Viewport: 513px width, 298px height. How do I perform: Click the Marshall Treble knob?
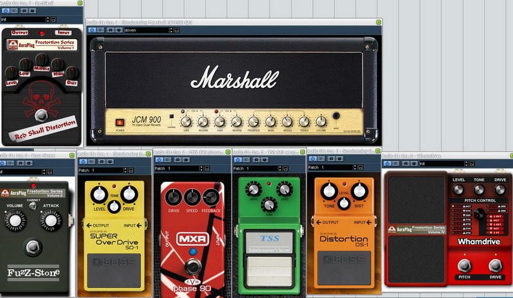pyautogui.click(x=304, y=121)
